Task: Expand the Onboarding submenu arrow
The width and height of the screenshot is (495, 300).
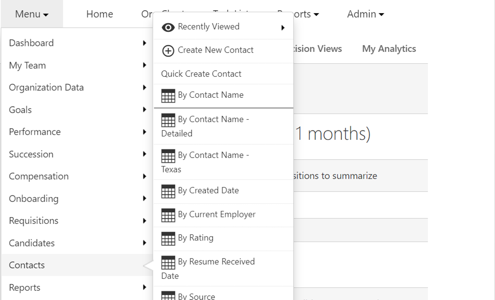Action: (x=144, y=198)
